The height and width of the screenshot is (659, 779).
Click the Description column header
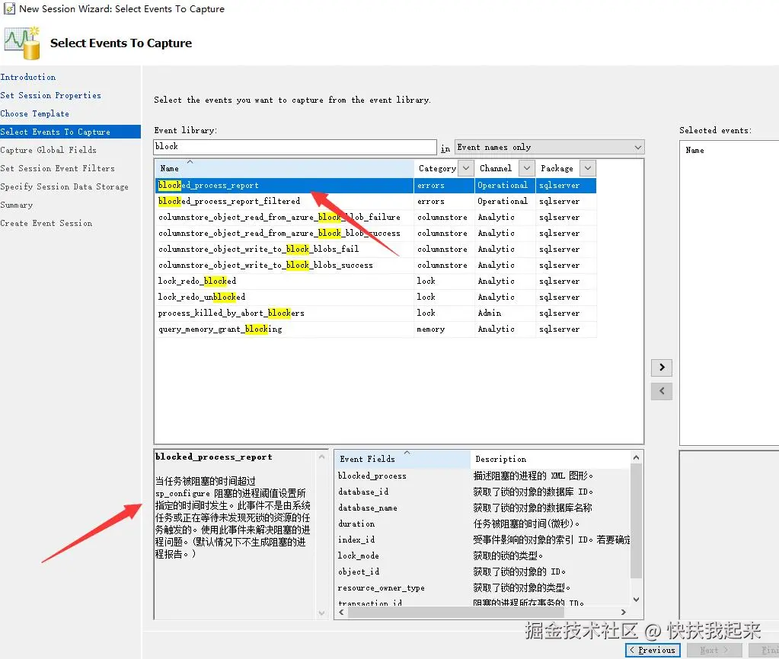click(550, 460)
